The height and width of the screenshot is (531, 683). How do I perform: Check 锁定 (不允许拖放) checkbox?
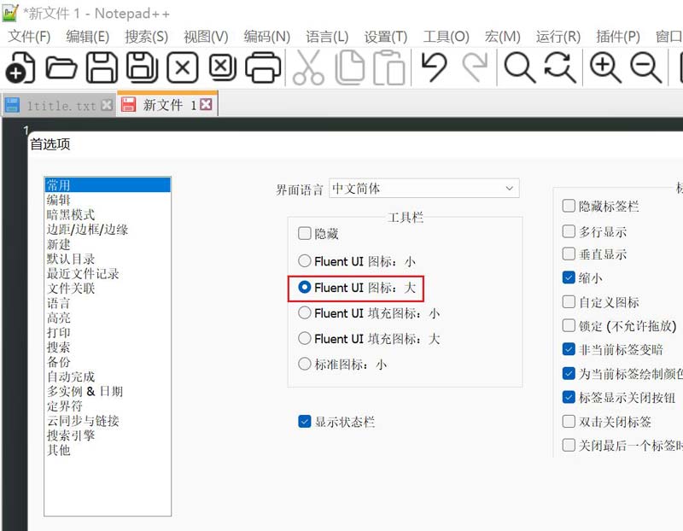tap(569, 325)
